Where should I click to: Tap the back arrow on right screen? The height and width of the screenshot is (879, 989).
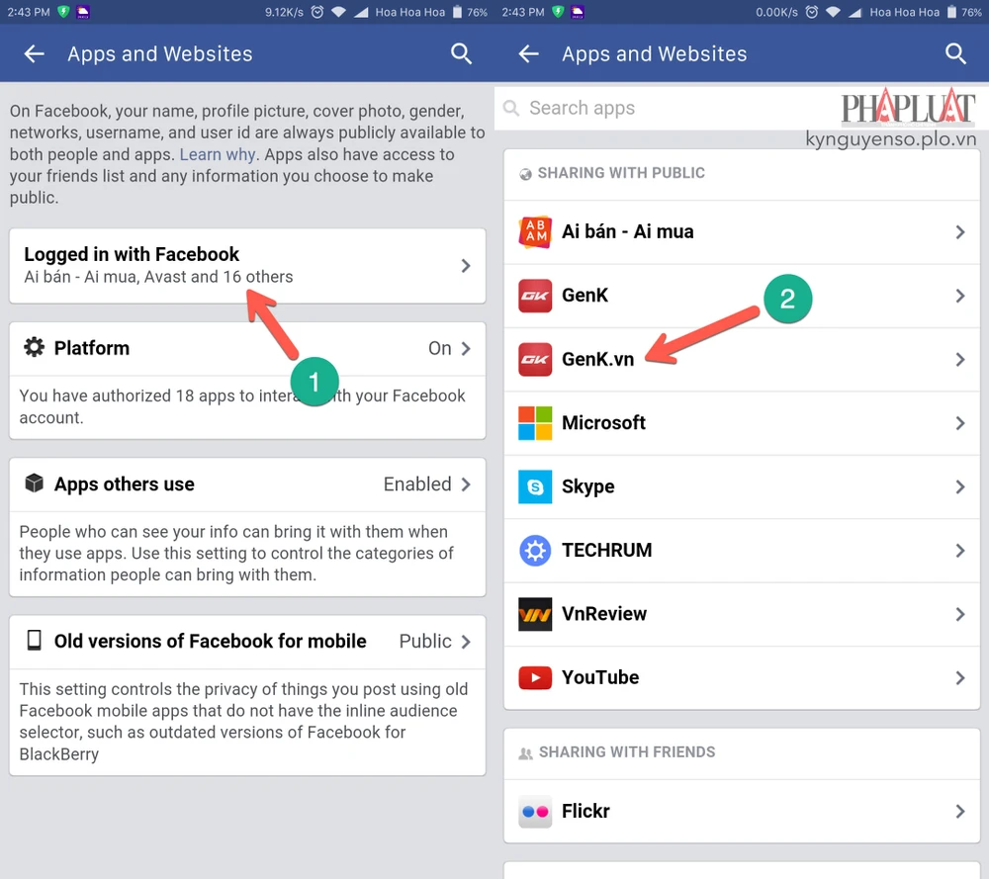point(529,54)
